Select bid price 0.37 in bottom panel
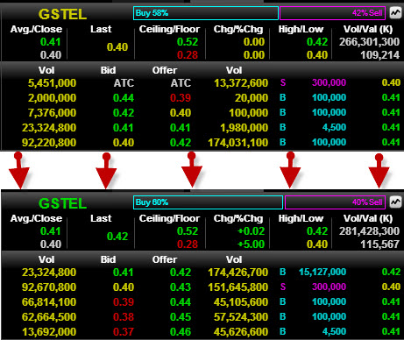Viewport: 404px width, 340px height. point(124,332)
